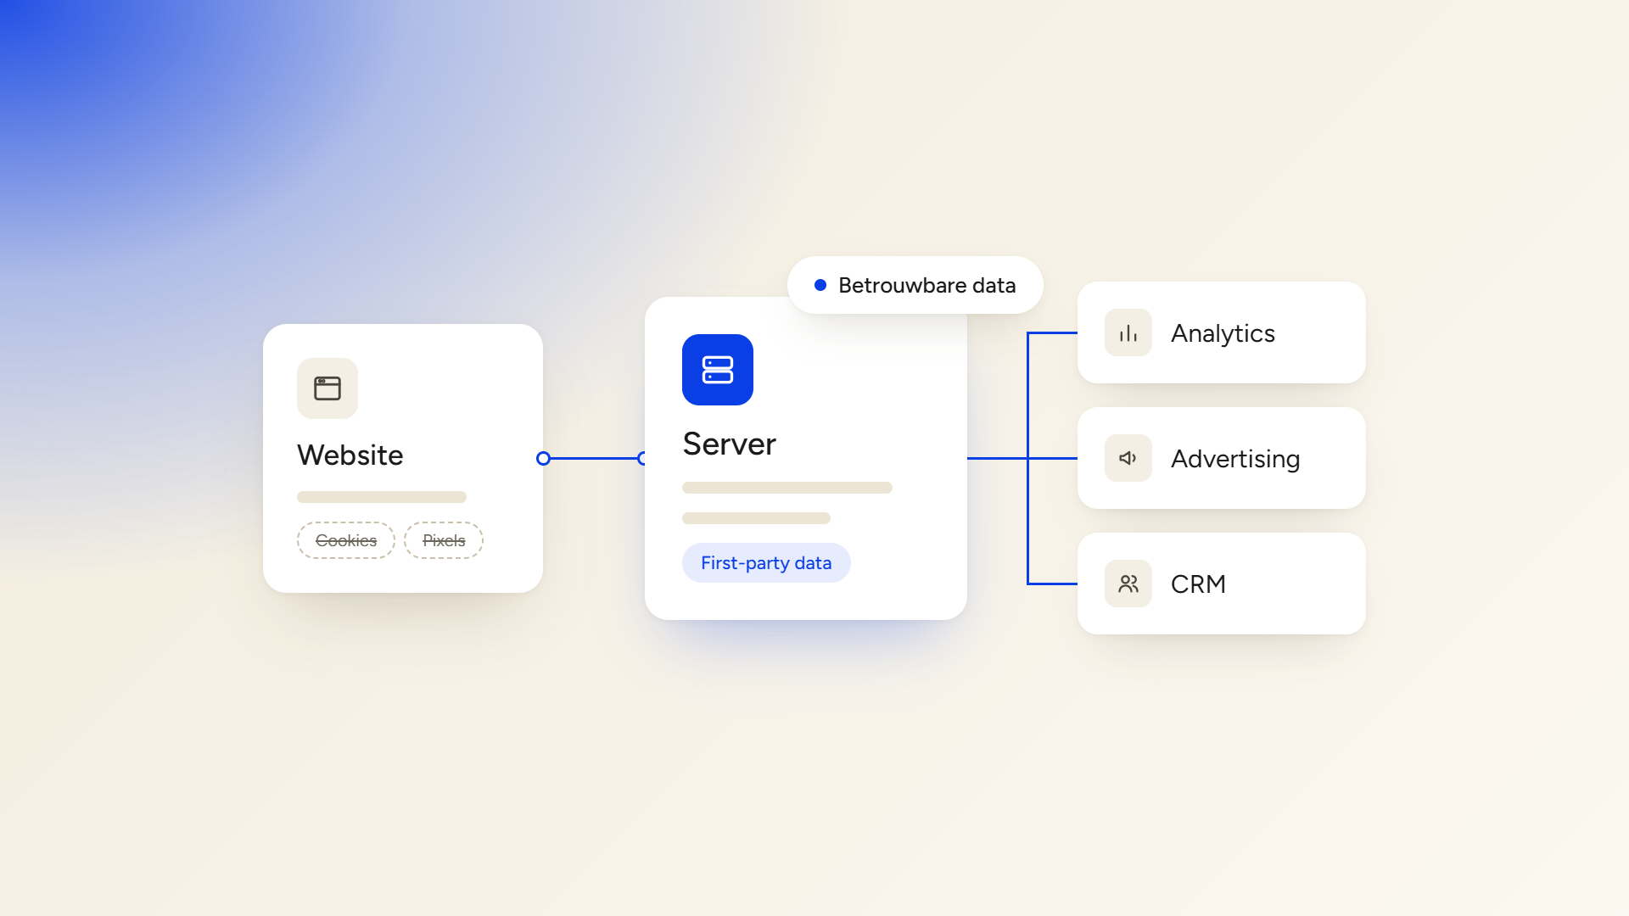This screenshot has height=916, width=1629.
Task: Click the blue dot in Betrouwbare data badge
Action: click(820, 285)
